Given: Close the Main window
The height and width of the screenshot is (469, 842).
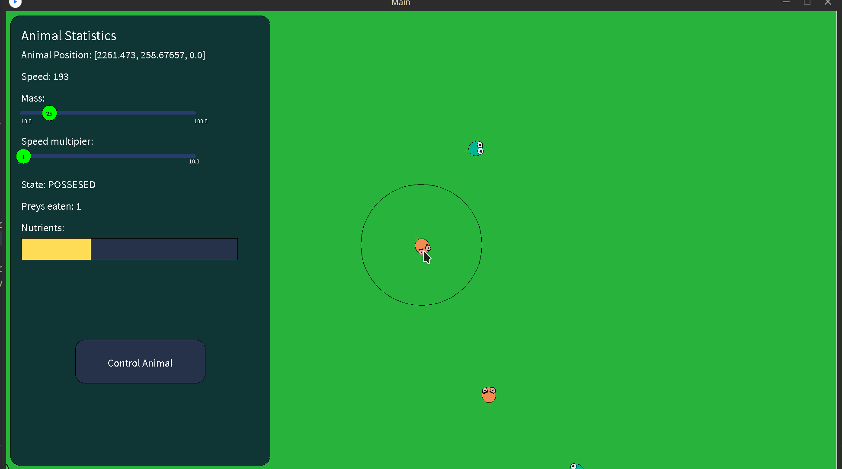Looking at the screenshot, I should pos(828,3).
